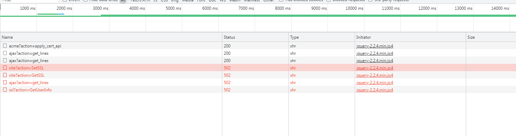Screen dimensions: 516x136
Task: Open jquery initiator link for ssl?action=GetUserInfo
Action: coord(375,90)
